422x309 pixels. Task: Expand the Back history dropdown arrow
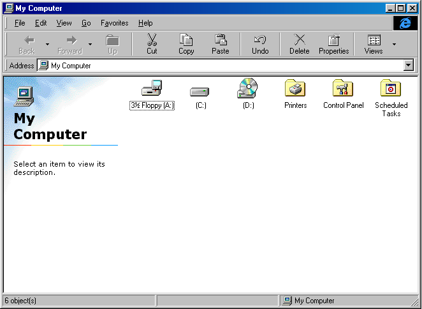click(x=47, y=44)
